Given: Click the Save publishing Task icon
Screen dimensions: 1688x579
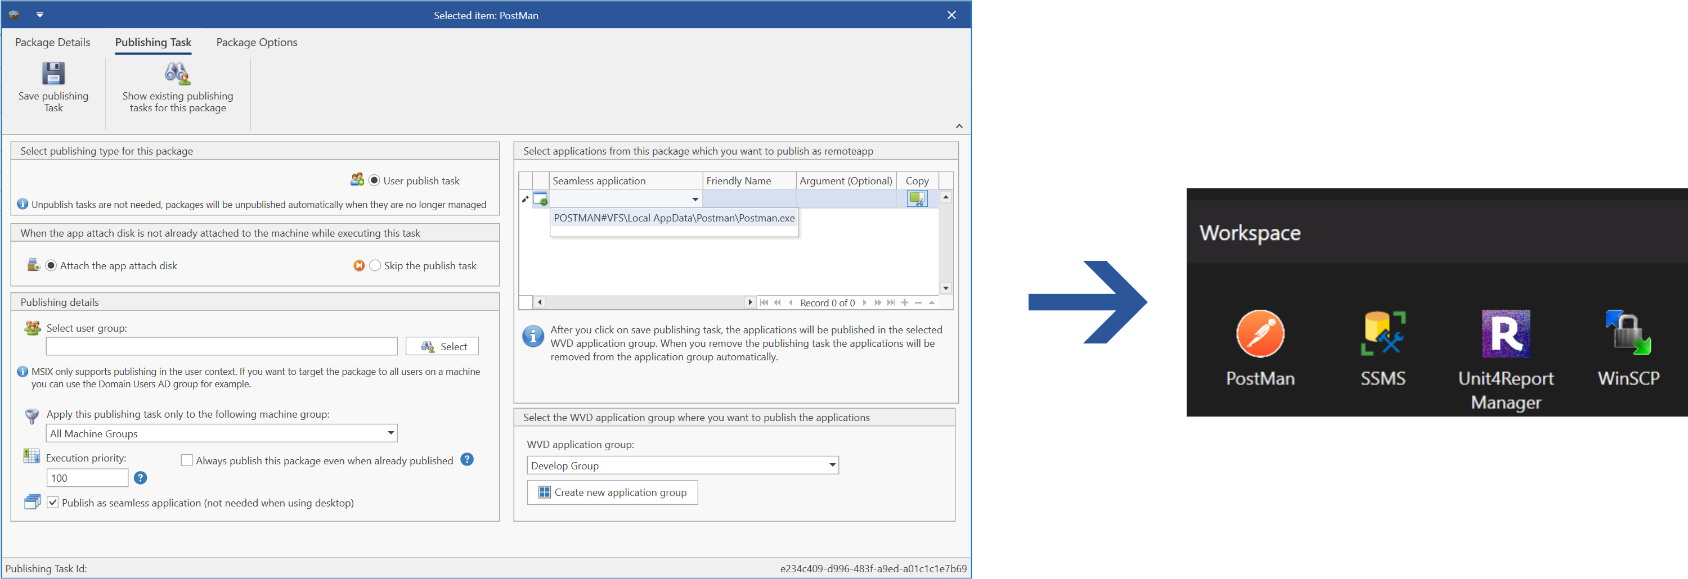Looking at the screenshot, I should pos(53,74).
